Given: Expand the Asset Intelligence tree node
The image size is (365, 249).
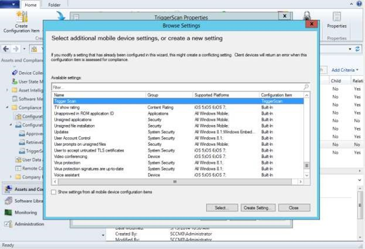Looking at the screenshot, I should pos(8,90).
